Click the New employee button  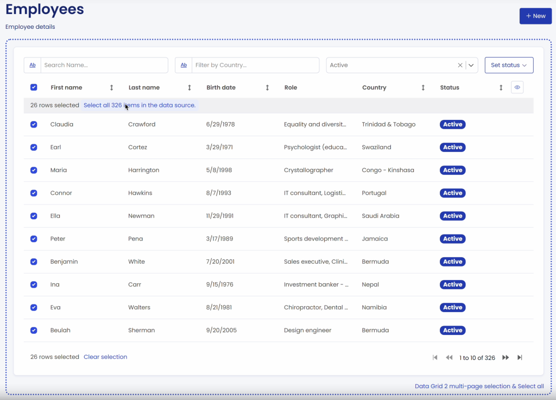click(x=535, y=16)
